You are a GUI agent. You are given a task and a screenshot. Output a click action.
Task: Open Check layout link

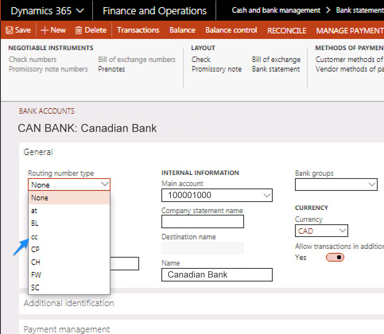[x=201, y=60]
